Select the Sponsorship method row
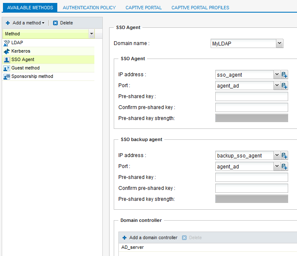Viewport: 297px width, 256px height. tap(48, 77)
